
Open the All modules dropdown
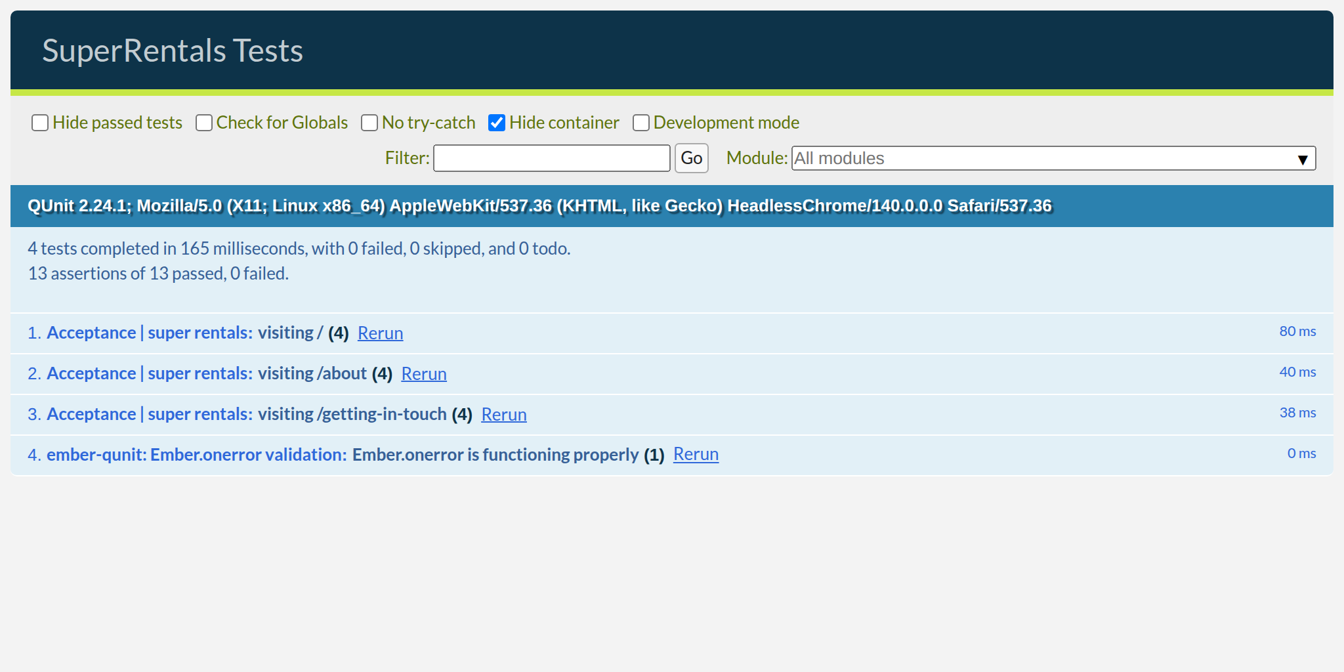coord(1050,158)
